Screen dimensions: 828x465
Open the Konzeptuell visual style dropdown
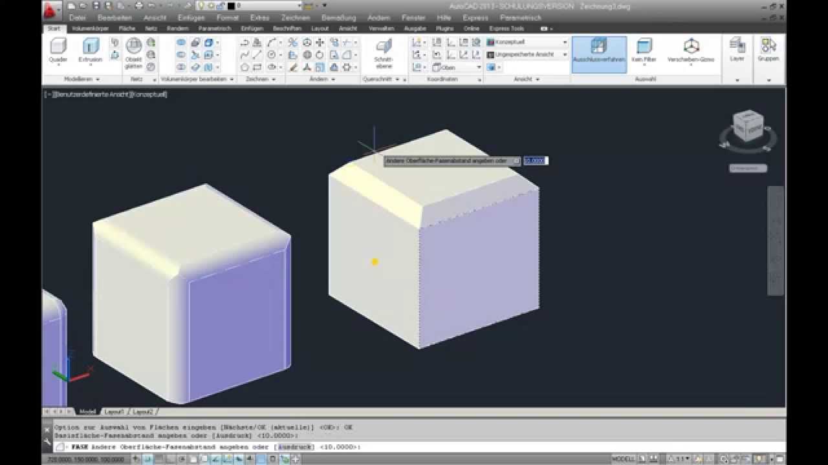[564, 42]
